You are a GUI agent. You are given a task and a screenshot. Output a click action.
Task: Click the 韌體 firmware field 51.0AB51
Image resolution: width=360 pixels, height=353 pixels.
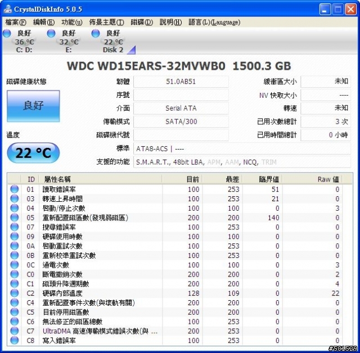pyautogui.click(x=181, y=82)
